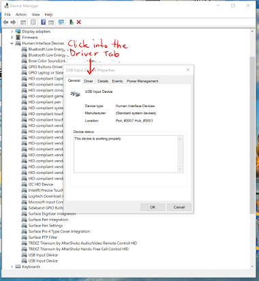Open the Power Management tab

[x=142, y=81]
